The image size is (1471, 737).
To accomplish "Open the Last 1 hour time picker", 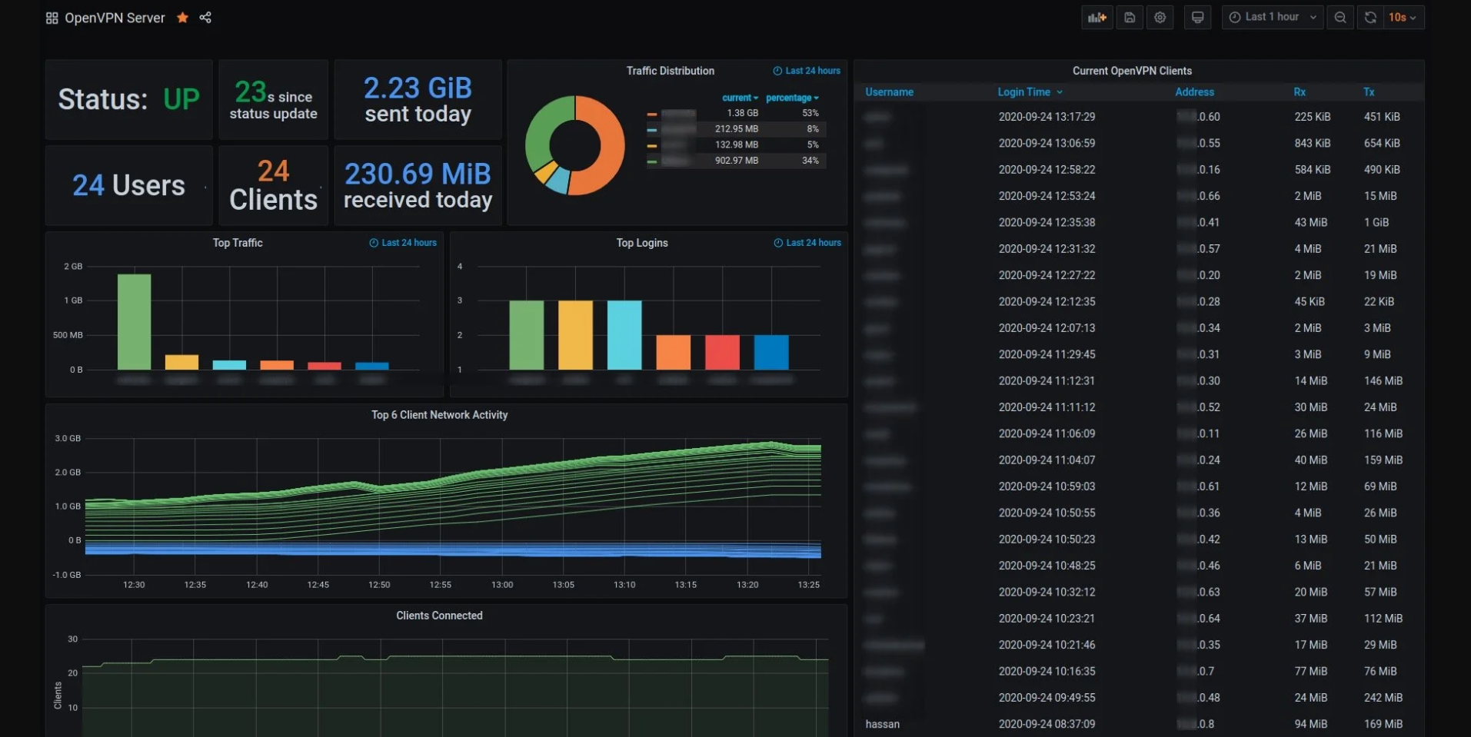I will point(1273,17).
